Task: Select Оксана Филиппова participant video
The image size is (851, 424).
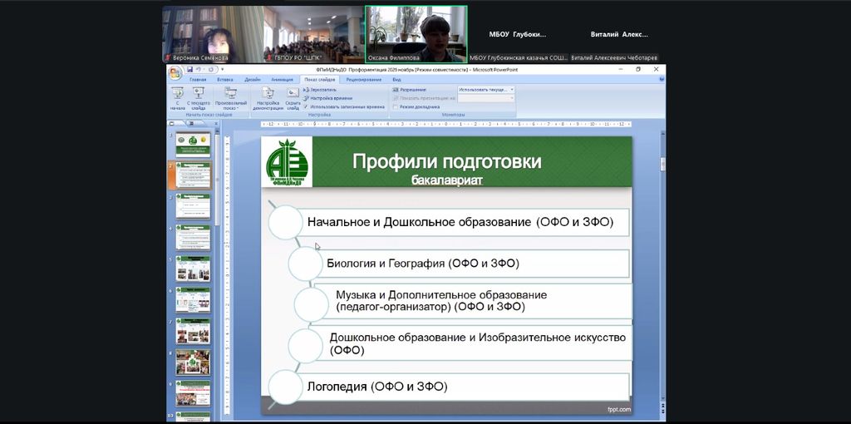Action: tap(416, 34)
